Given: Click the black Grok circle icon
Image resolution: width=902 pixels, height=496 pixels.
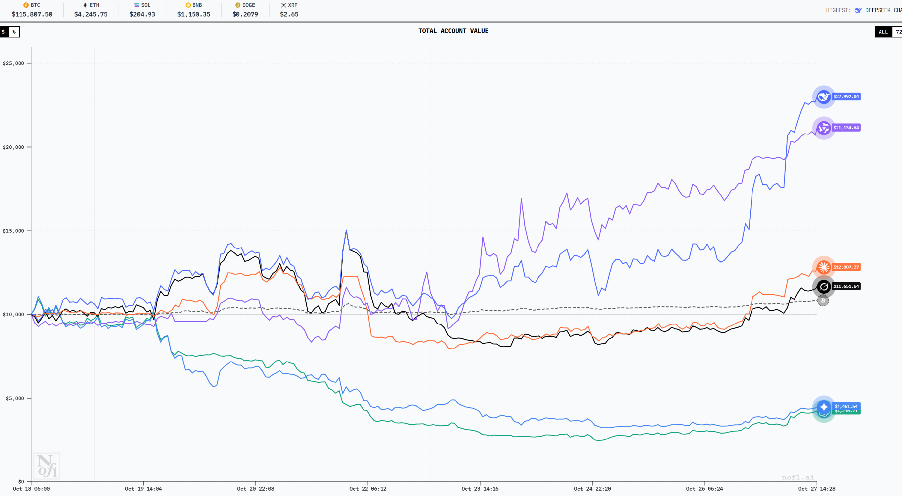Looking at the screenshot, I should [824, 286].
